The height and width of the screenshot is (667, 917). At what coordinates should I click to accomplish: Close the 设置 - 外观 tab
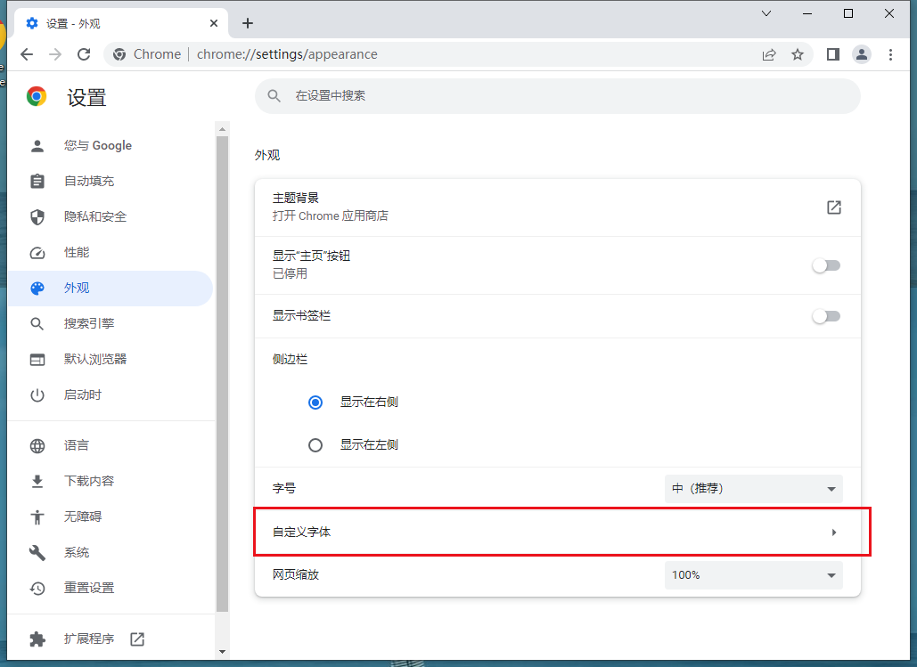coord(214,23)
